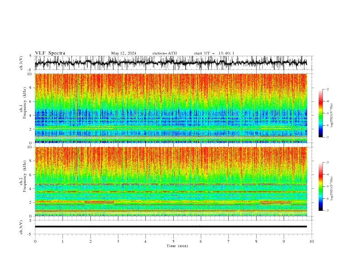
Task: Click the ch.2 colorbar "log(PSD)(V²/Hz)" label
Action: 332,189
